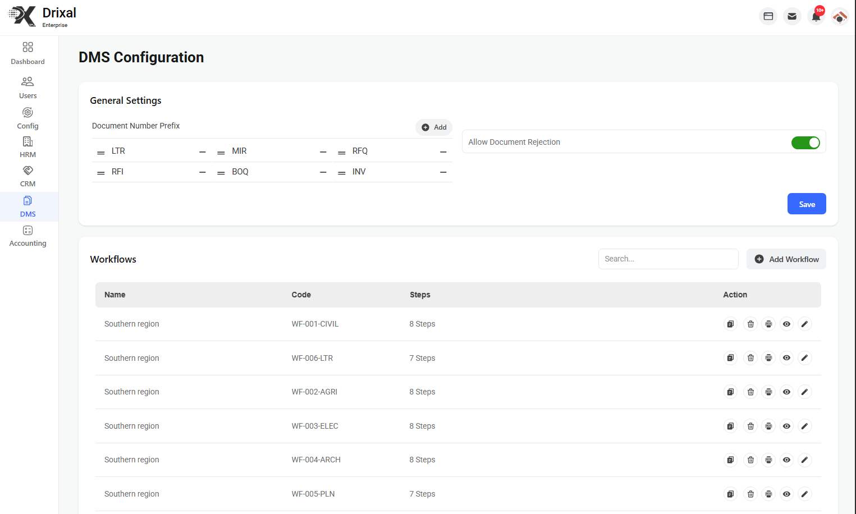Open the messages envelope icon
Image resolution: width=856 pixels, height=514 pixels.
pos(792,16)
